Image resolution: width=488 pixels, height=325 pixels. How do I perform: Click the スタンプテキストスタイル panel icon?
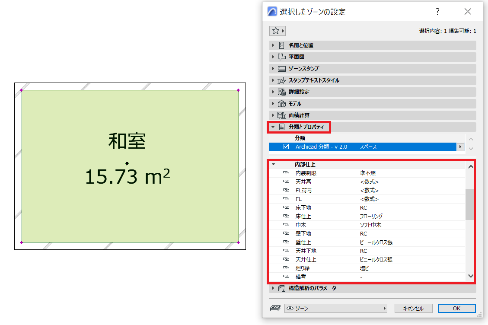282,80
